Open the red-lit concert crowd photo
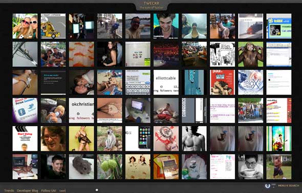 click(x=166, y=54)
